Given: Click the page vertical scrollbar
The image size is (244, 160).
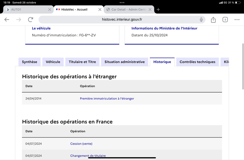Looking at the screenshot, I should tap(243, 66).
